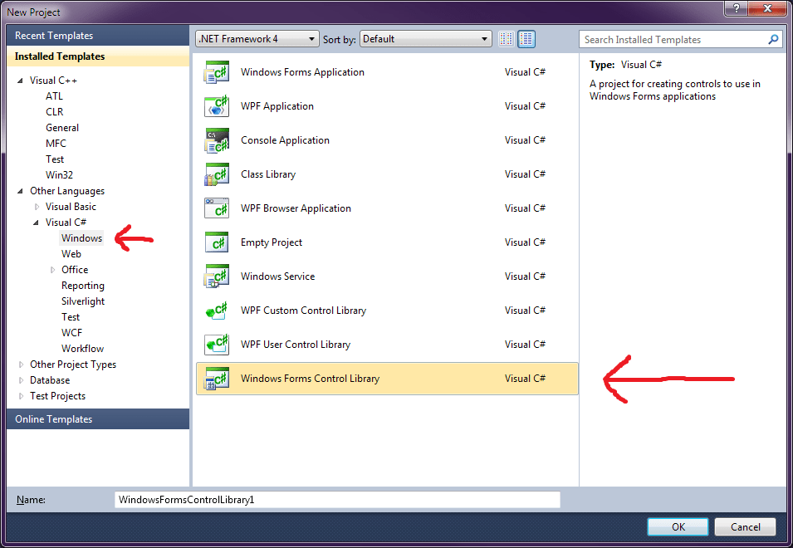Select General under Visual C++

coord(62,128)
